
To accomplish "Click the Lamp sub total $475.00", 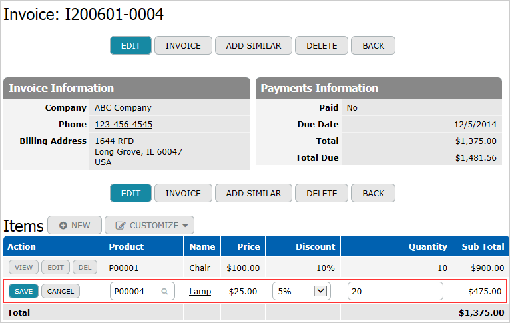I will 485,292.
